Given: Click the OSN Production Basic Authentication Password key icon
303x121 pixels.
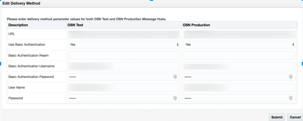Looking at the screenshot, I should pos(291,77).
